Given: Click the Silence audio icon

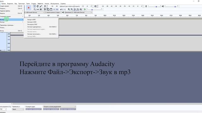Looking at the screenshot, I should point(57,9).
